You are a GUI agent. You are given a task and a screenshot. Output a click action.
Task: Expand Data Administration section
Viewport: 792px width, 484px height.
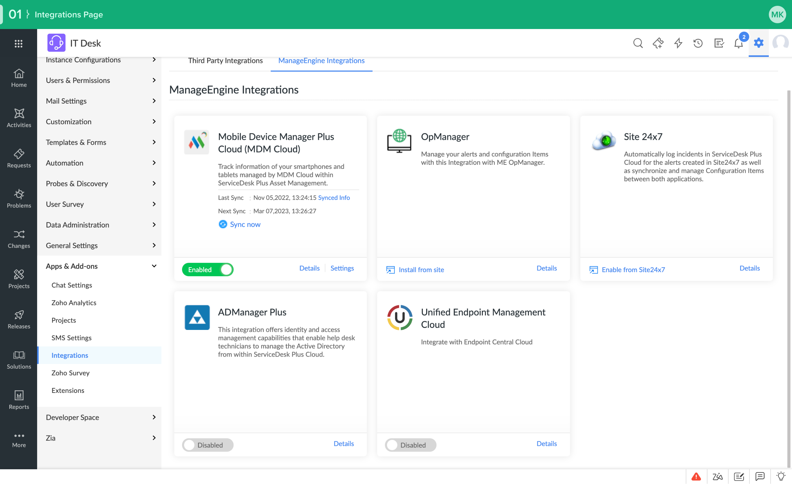99,225
